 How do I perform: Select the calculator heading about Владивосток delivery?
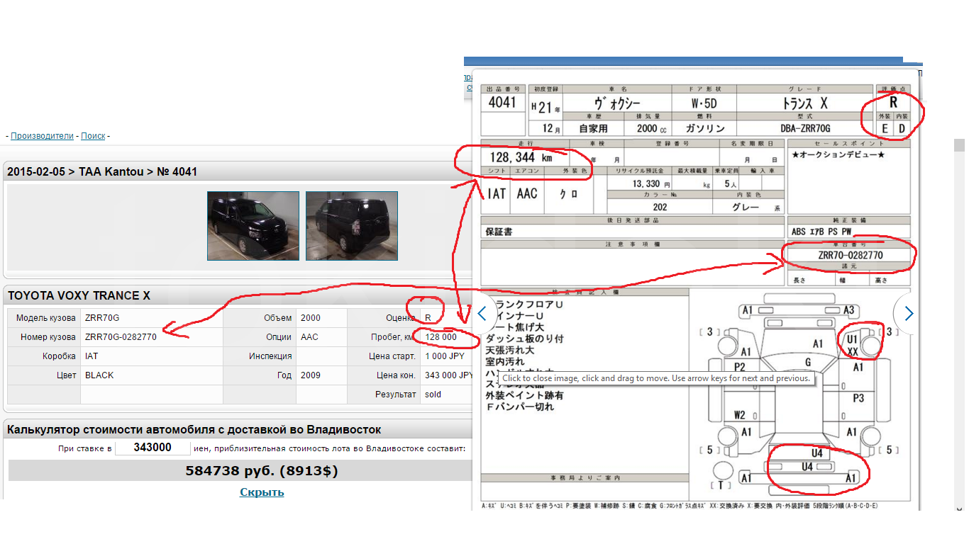194,429
